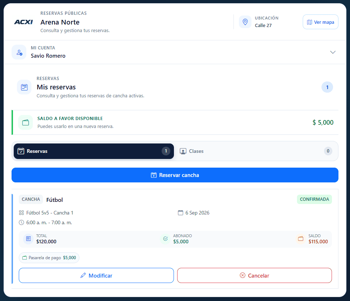The height and width of the screenshot is (301, 350).
Task: Click the Clases count badge showing 0
Action: pyautogui.click(x=328, y=151)
